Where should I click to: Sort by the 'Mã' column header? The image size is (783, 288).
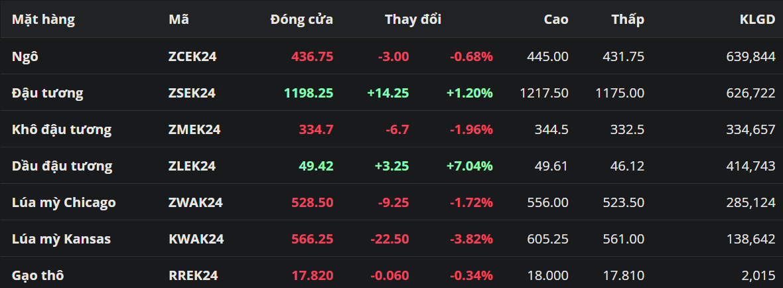[x=178, y=19]
